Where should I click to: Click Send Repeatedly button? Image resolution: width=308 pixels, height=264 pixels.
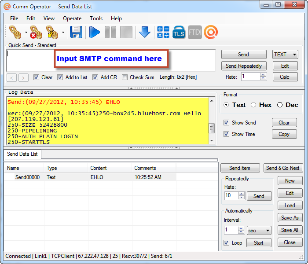pyautogui.click(x=244, y=66)
